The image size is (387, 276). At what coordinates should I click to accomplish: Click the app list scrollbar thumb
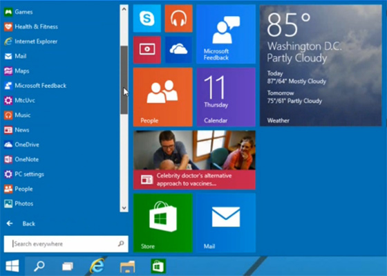click(124, 80)
